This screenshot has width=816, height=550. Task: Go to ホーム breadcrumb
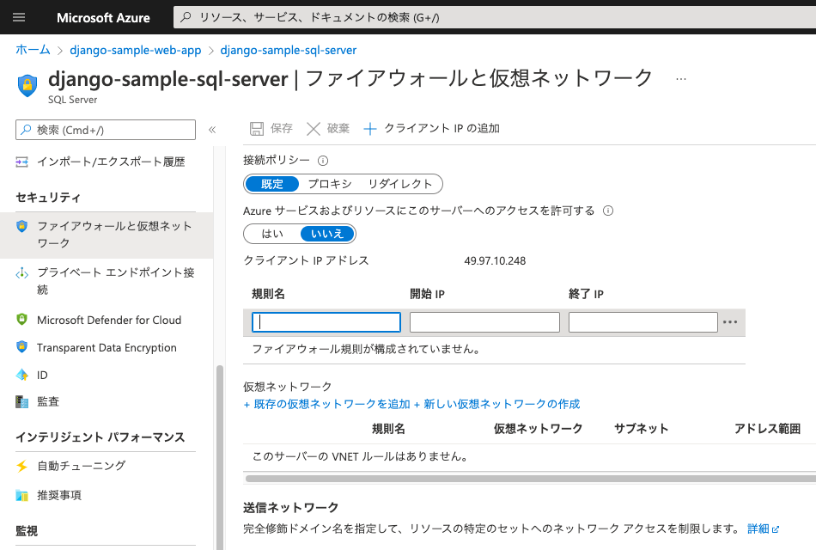tap(33, 50)
